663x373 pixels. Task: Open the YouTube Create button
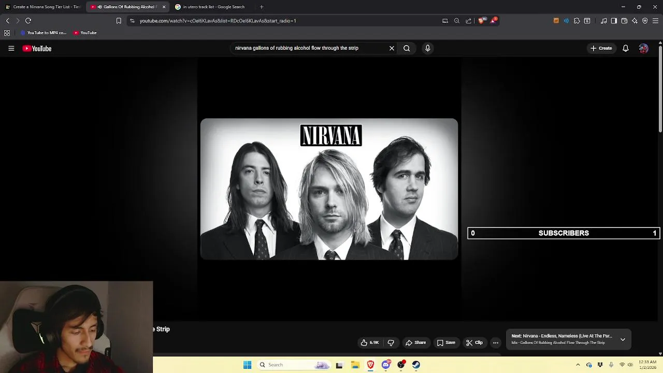[601, 48]
